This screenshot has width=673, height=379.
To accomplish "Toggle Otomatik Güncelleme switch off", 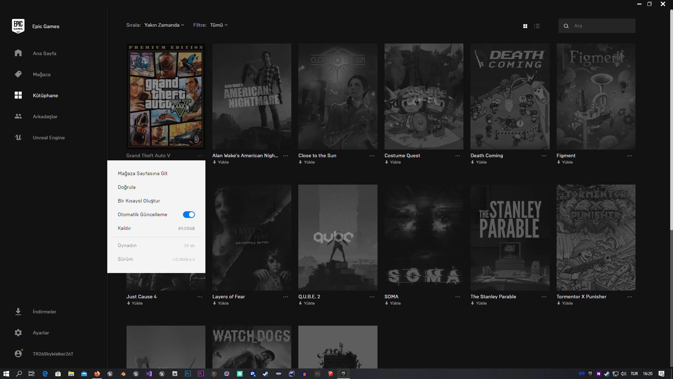I will pos(189,214).
